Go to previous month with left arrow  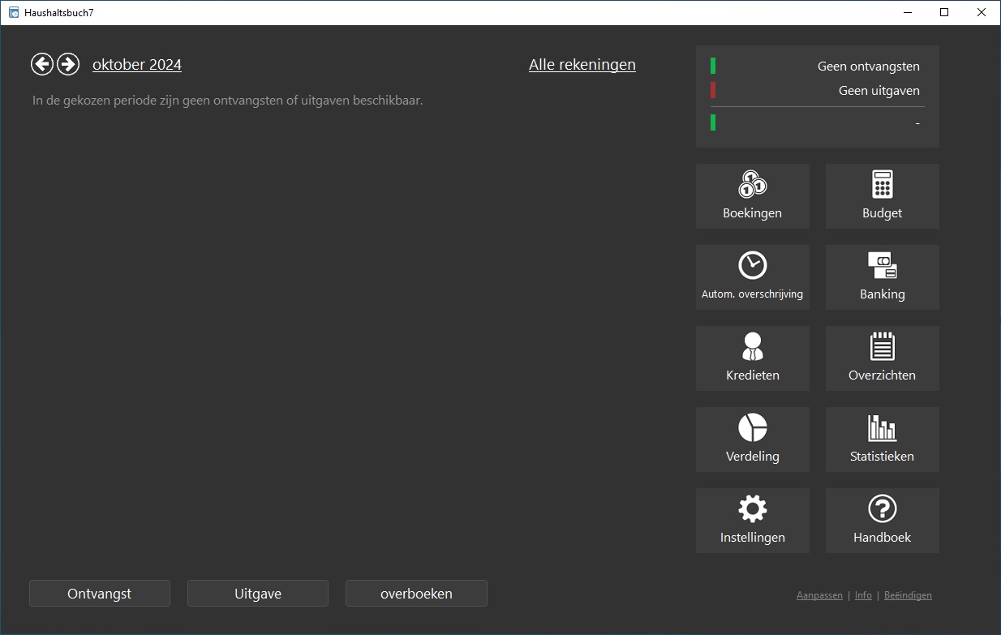42,64
